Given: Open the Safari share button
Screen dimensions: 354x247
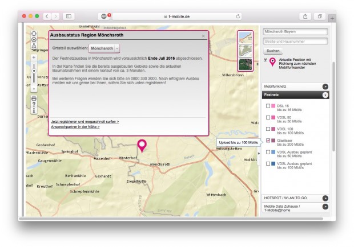Looking at the screenshot, I should [305, 16].
